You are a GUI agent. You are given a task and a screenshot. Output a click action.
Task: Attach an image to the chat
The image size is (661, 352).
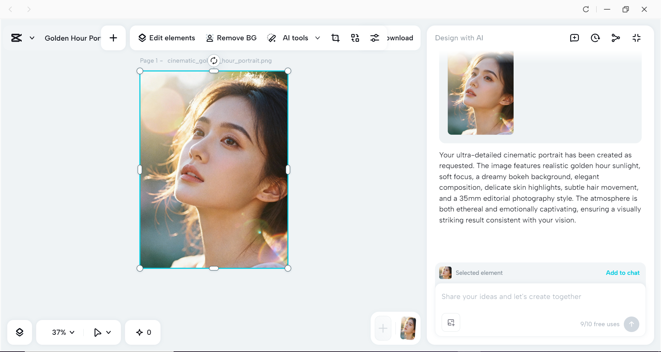point(451,322)
